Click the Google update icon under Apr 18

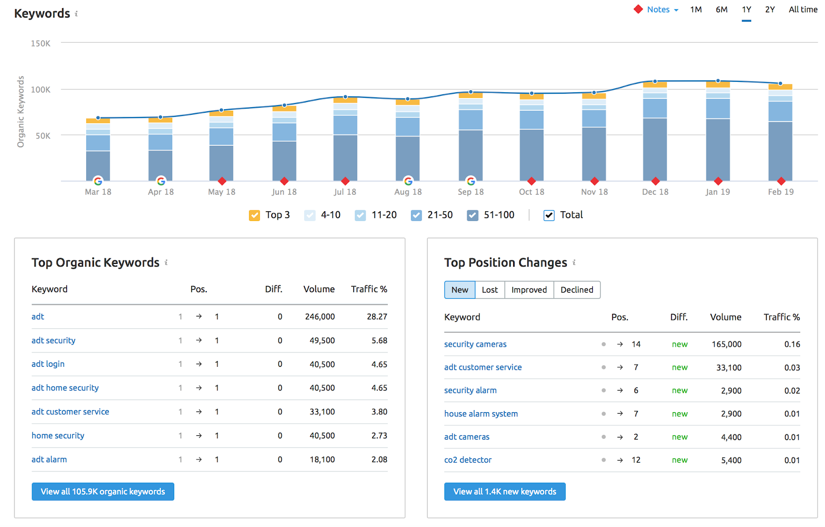click(x=161, y=181)
